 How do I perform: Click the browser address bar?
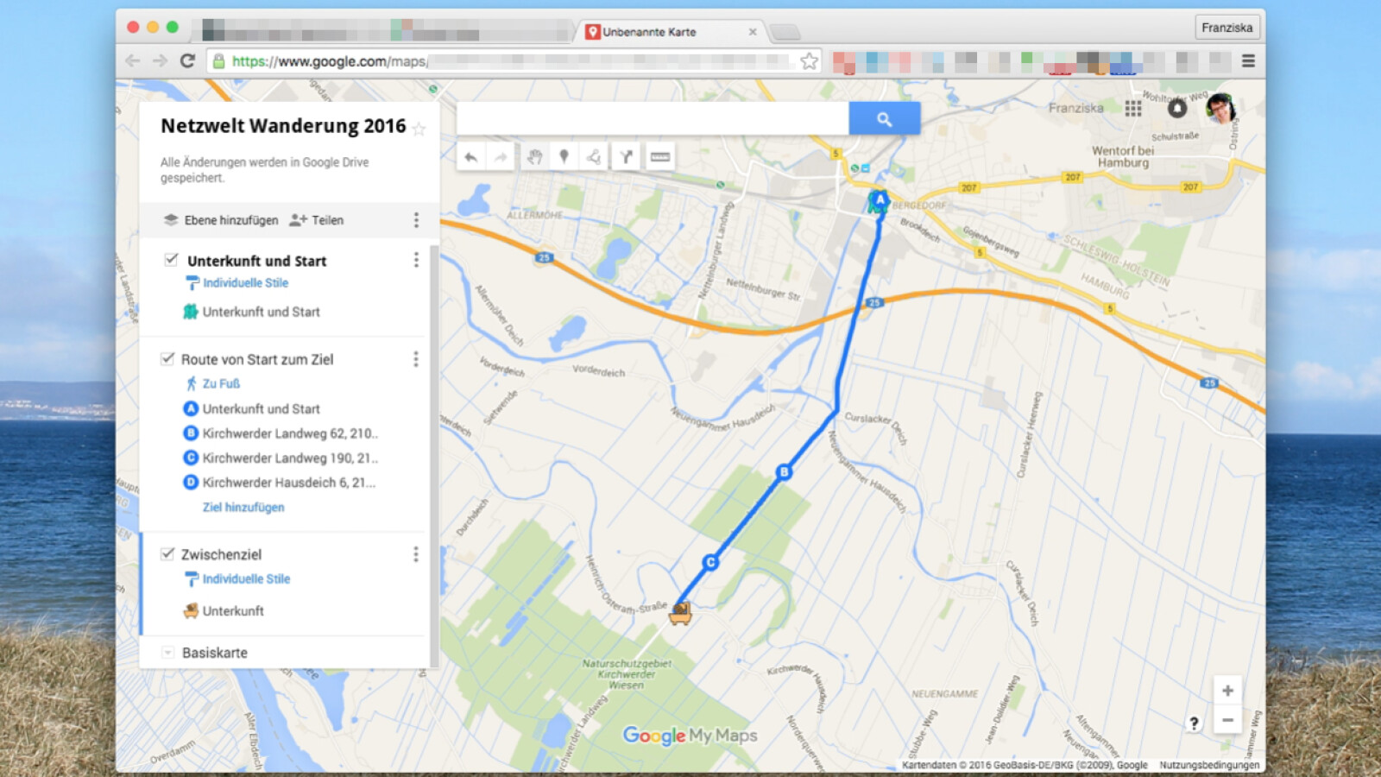[x=513, y=60]
